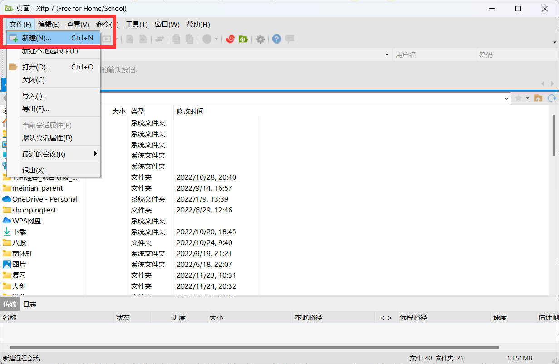Go to parent folder icon
The width and height of the screenshot is (559, 364).
[x=538, y=98]
